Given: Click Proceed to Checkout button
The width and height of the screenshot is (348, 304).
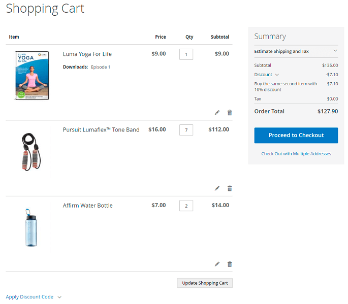Looking at the screenshot, I should [x=296, y=136].
